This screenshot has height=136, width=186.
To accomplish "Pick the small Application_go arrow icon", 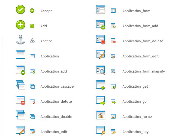I will [113, 101].
